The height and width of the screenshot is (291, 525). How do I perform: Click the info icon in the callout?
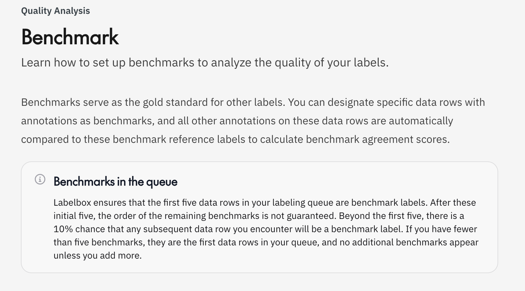[40, 179]
